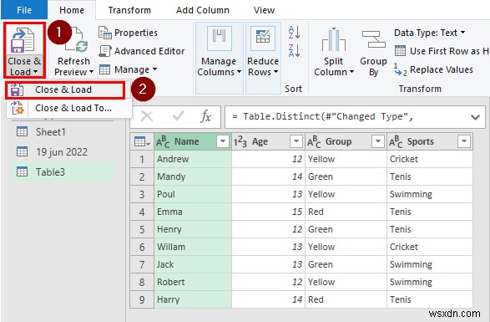Switch to the Transform tab

(129, 10)
